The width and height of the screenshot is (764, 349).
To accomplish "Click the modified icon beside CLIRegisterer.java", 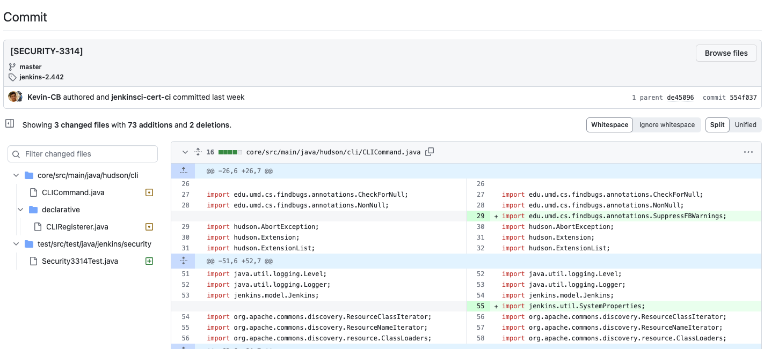I will point(149,227).
